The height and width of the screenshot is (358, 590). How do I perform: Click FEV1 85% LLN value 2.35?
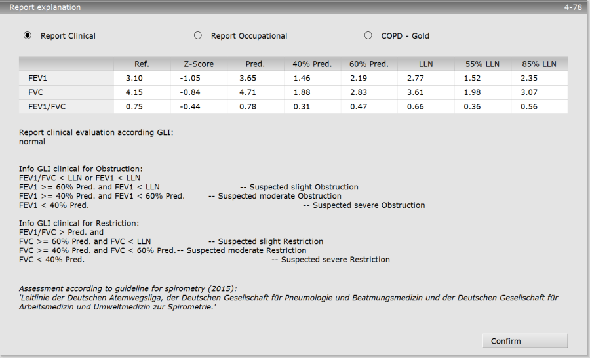click(529, 78)
